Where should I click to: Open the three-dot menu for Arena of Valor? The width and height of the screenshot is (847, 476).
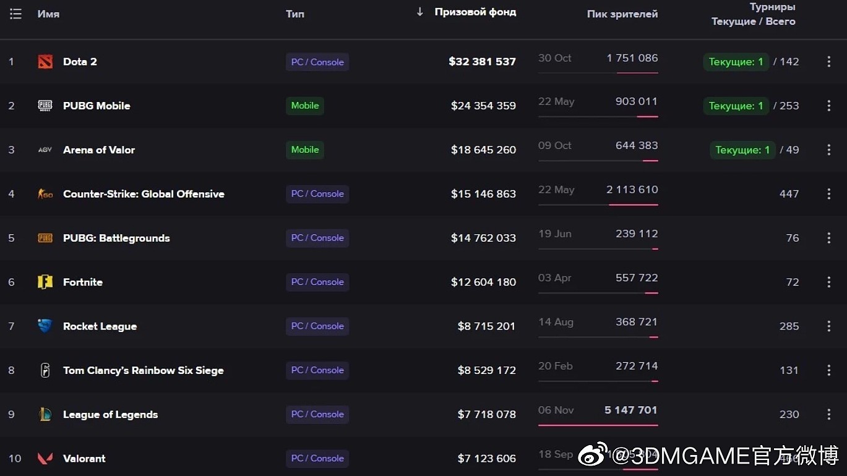(829, 150)
